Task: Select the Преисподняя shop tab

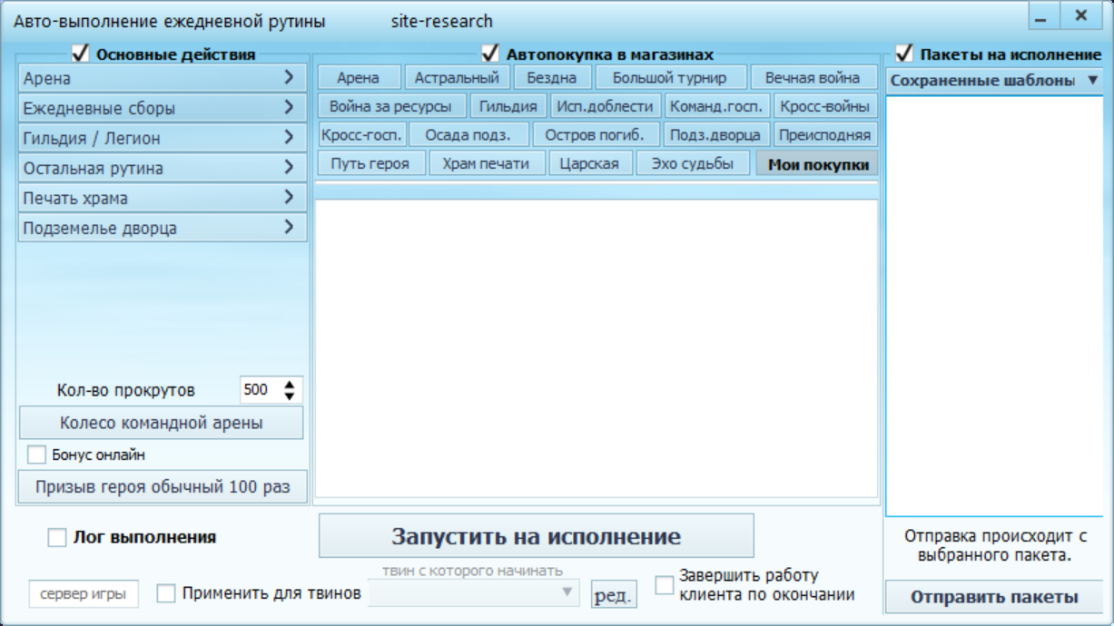Action: click(825, 135)
